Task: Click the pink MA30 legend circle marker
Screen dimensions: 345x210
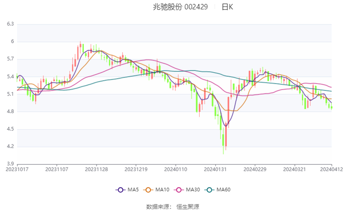Action: point(179,190)
